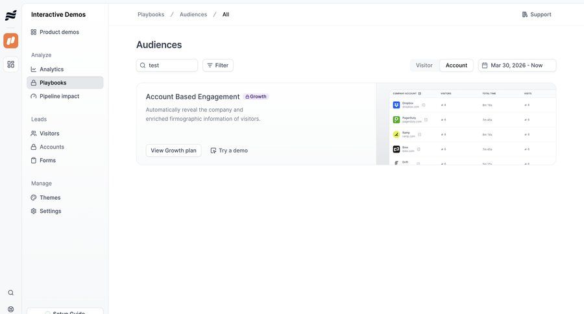Screen dimensions: 584x314
Task: Click the Pipeline impact gauge icon
Action: 34,96
